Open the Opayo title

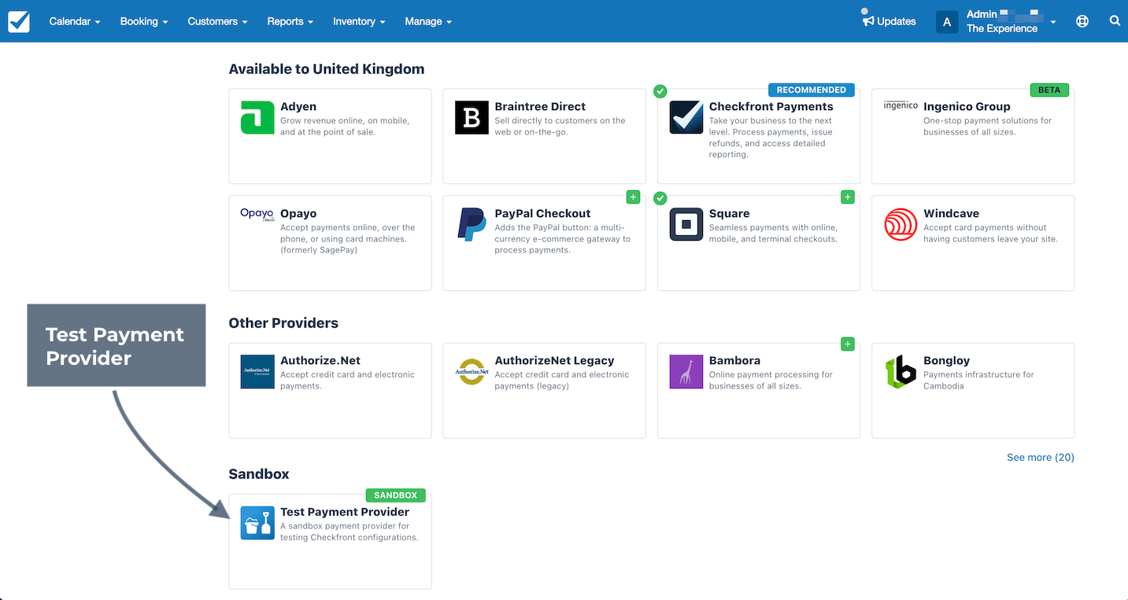pyautogui.click(x=298, y=213)
